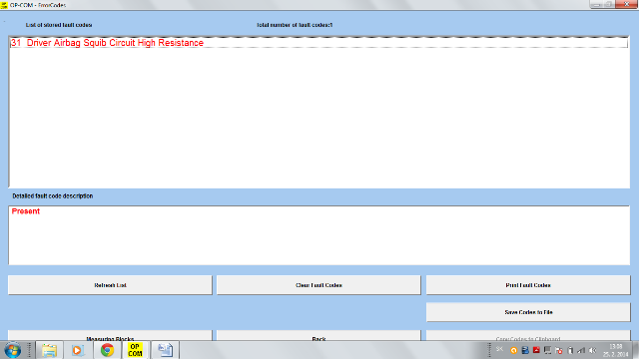Click Print Fault Codes button
This screenshot has height=359, width=639.
pyautogui.click(x=528, y=285)
